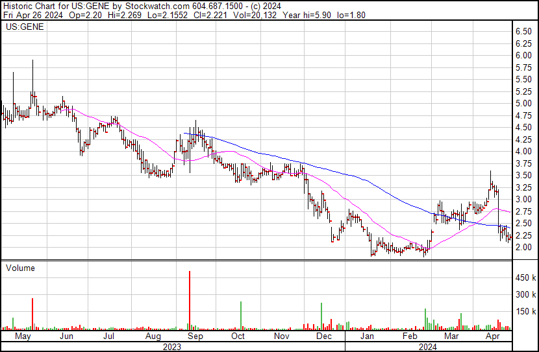
Task: Click the 5.00 price axis label
Action: [523, 103]
